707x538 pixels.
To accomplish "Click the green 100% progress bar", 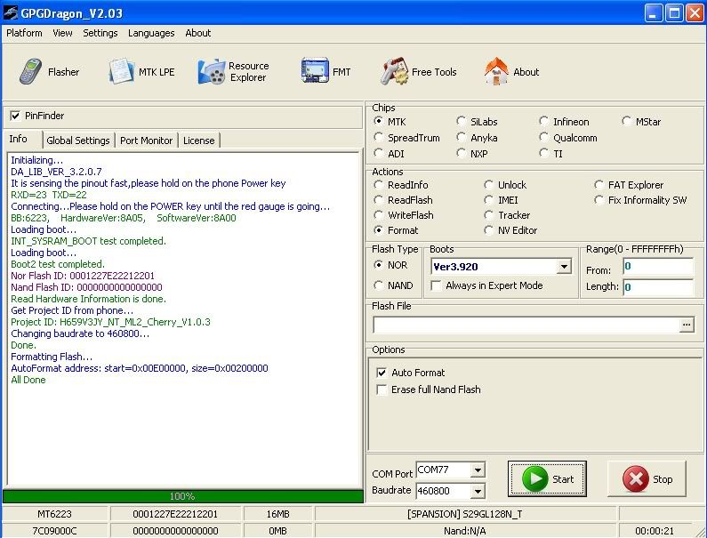I will (x=182, y=496).
